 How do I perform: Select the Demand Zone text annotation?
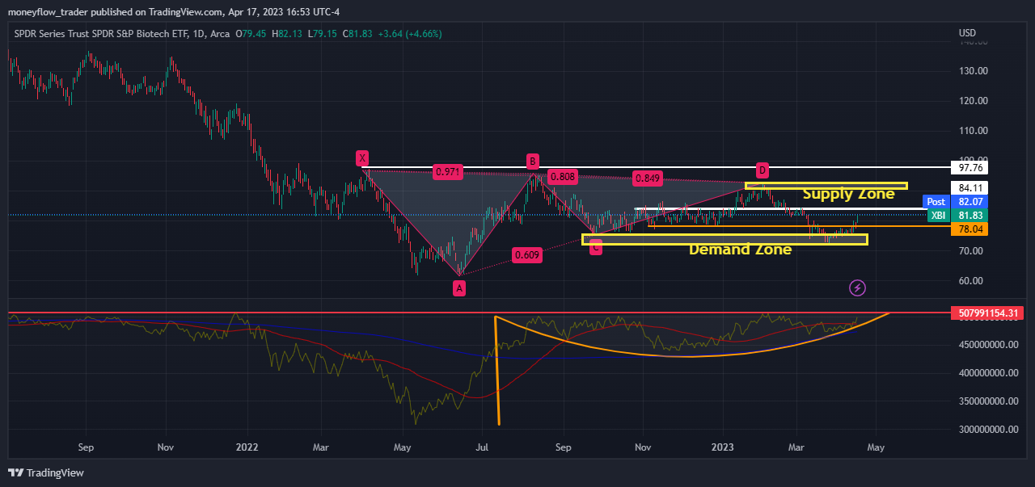pyautogui.click(x=740, y=250)
